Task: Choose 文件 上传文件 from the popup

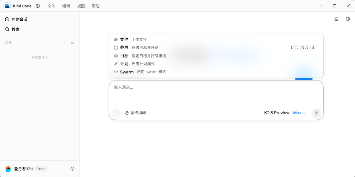Action: pyautogui.click(x=216, y=40)
